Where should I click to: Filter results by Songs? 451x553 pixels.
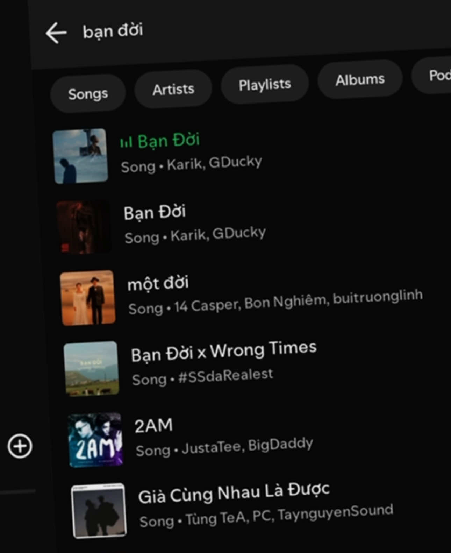[x=88, y=94]
